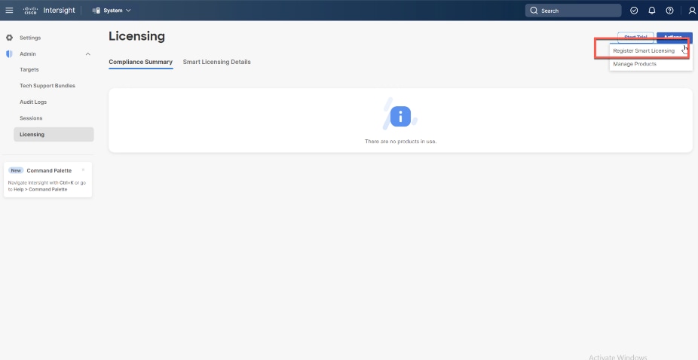
Task: Open the notifications bell icon
Action: click(x=652, y=11)
